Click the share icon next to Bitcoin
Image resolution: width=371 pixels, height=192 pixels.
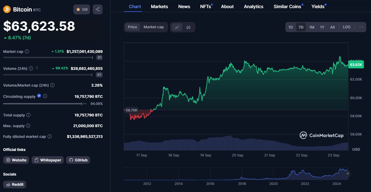tap(97, 9)
